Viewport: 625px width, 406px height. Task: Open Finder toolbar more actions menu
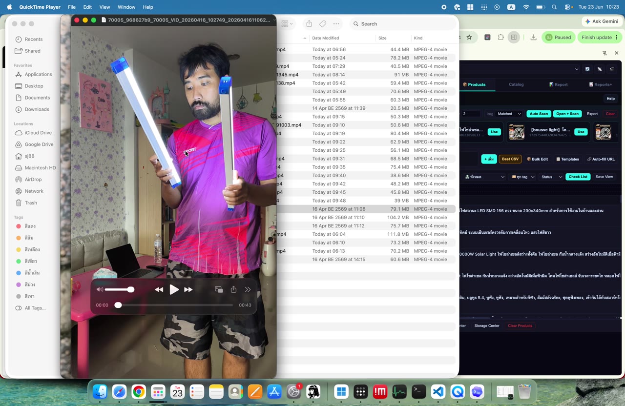(336, 23)
